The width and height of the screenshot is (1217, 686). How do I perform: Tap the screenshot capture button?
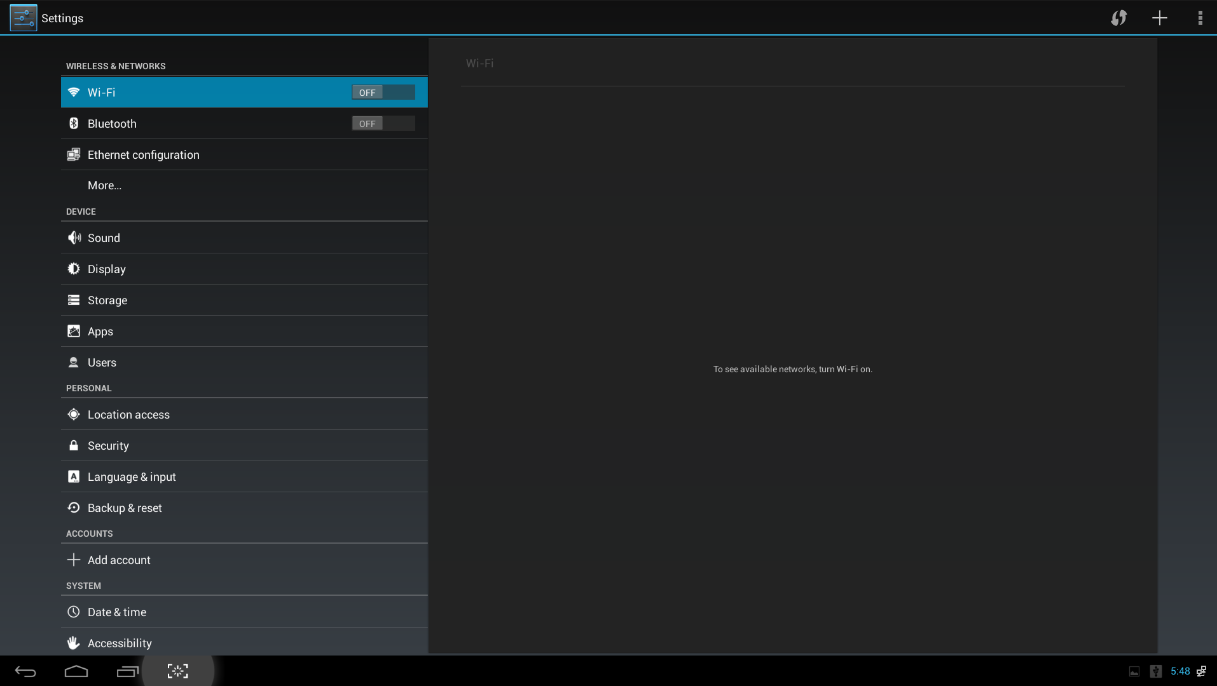pyautogui.click(x=178, y=671)
